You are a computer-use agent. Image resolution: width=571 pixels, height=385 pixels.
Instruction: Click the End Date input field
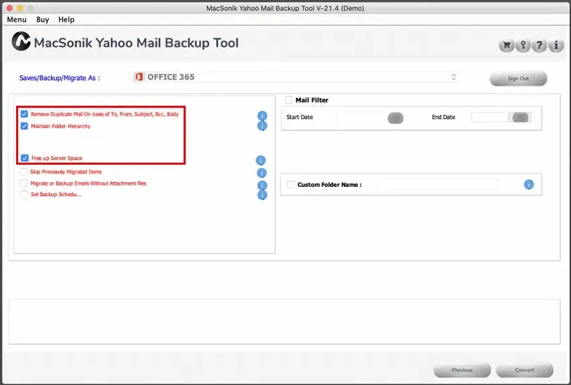pyautogui.click(x=490, y=117)
